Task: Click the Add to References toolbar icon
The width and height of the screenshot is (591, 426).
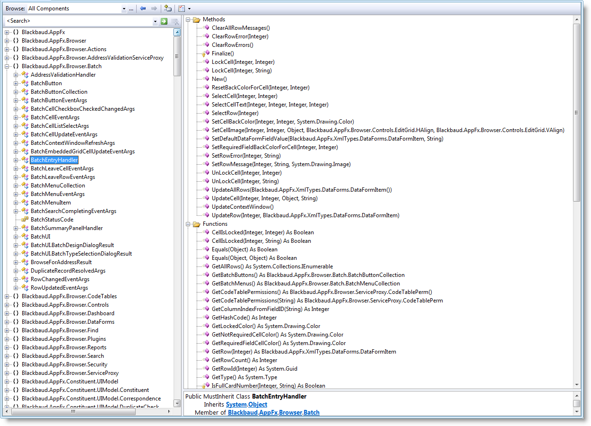Action: pos(167,9)
